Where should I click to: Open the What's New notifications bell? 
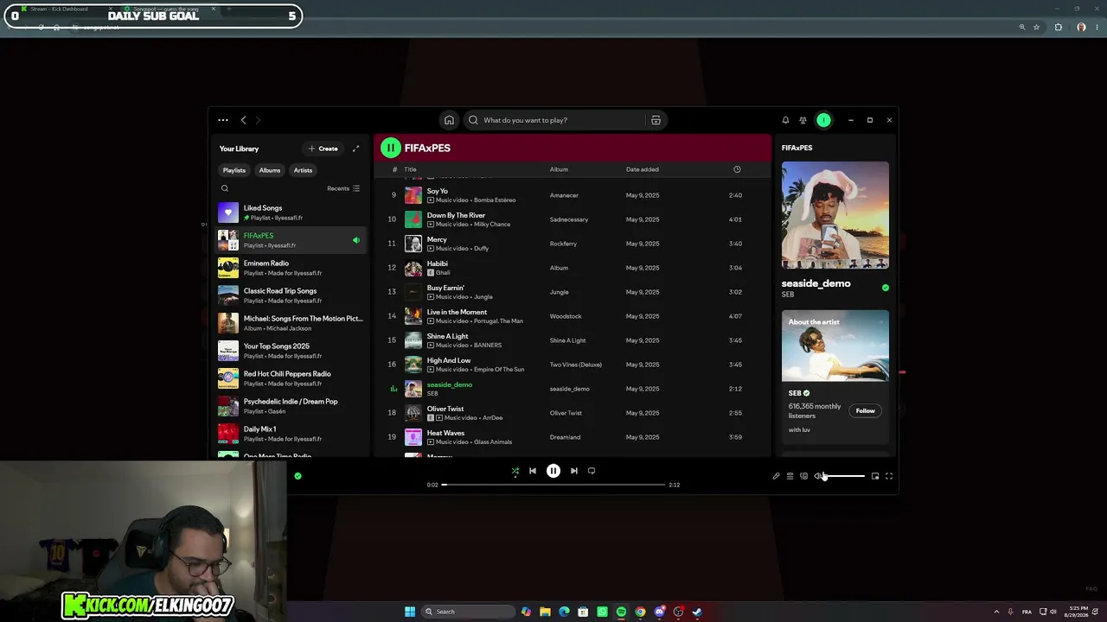(785, 120)
